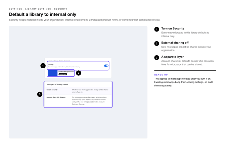Viewport: 225px width, 144px height.
Task: Click the Internal only badge
Action: pyautogui.click(x=63, y=74)
